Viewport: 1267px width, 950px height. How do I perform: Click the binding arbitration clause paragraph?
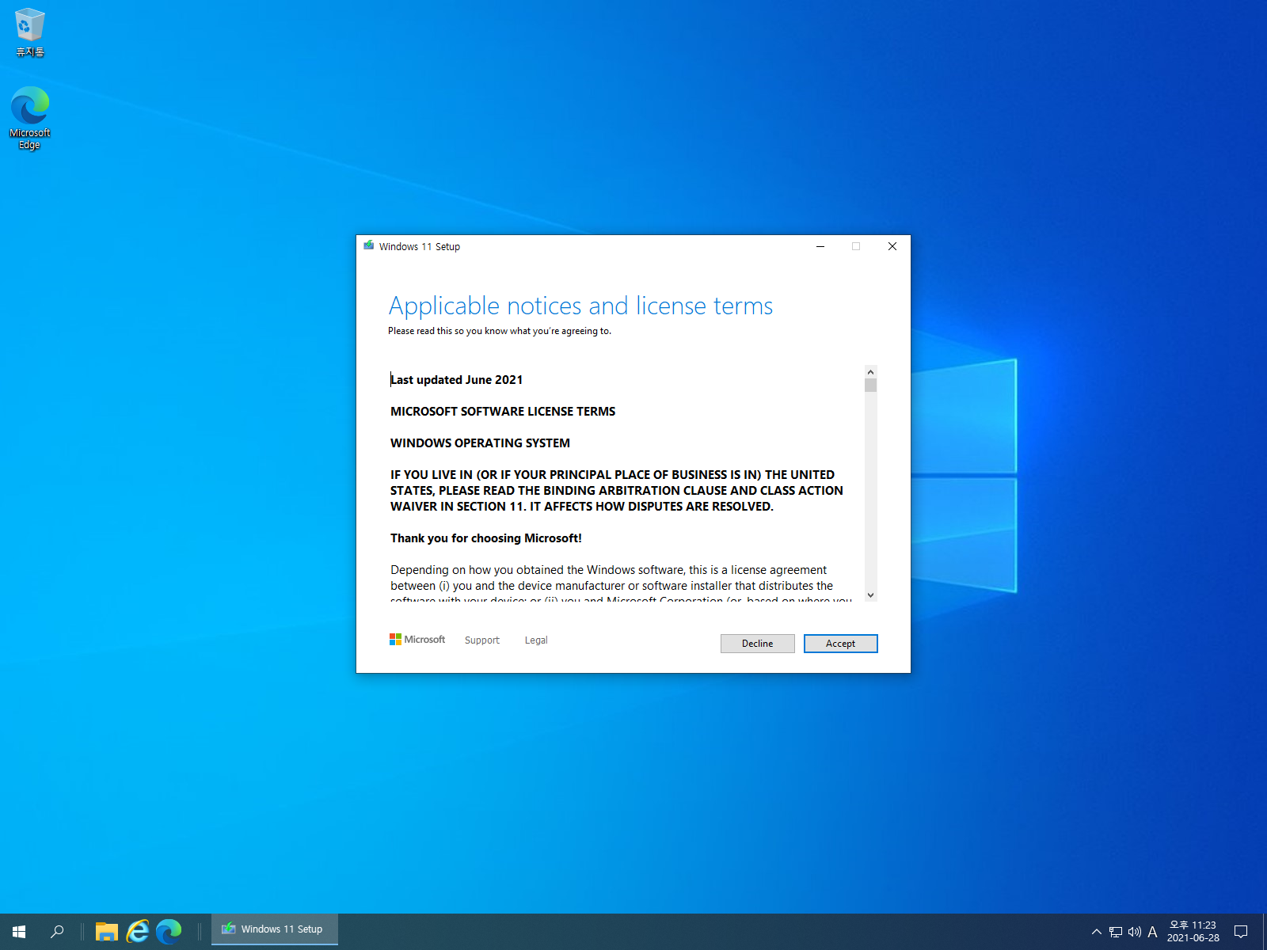617,491
